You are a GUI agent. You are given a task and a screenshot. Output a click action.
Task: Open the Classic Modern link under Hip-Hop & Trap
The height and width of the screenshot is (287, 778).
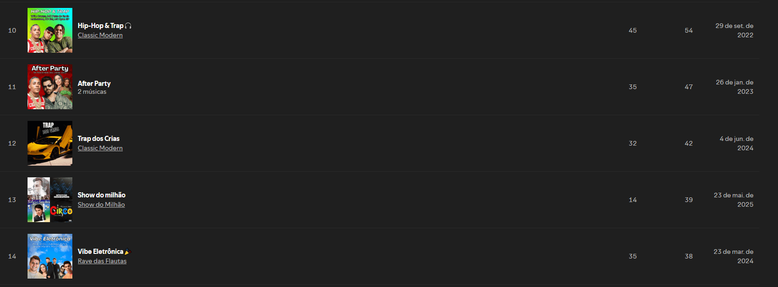tap(100, 35)
